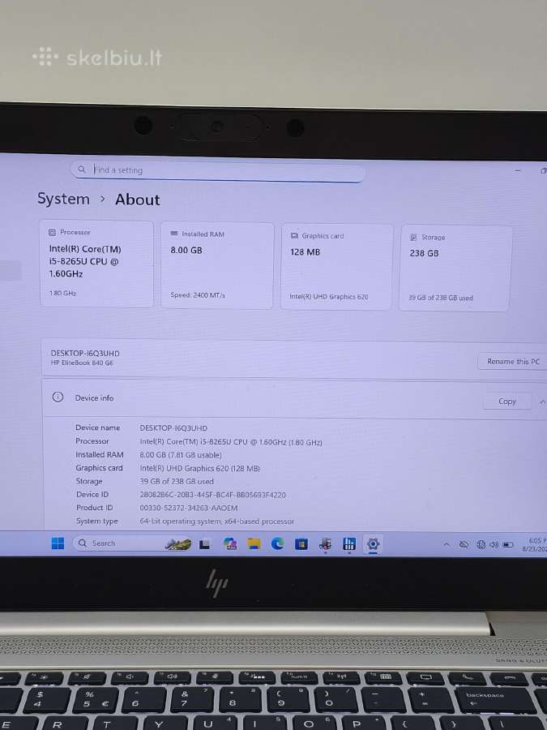Minimize the Settings window
The height and width of the screenshot is (730, 547).
[x=518, y=170]
